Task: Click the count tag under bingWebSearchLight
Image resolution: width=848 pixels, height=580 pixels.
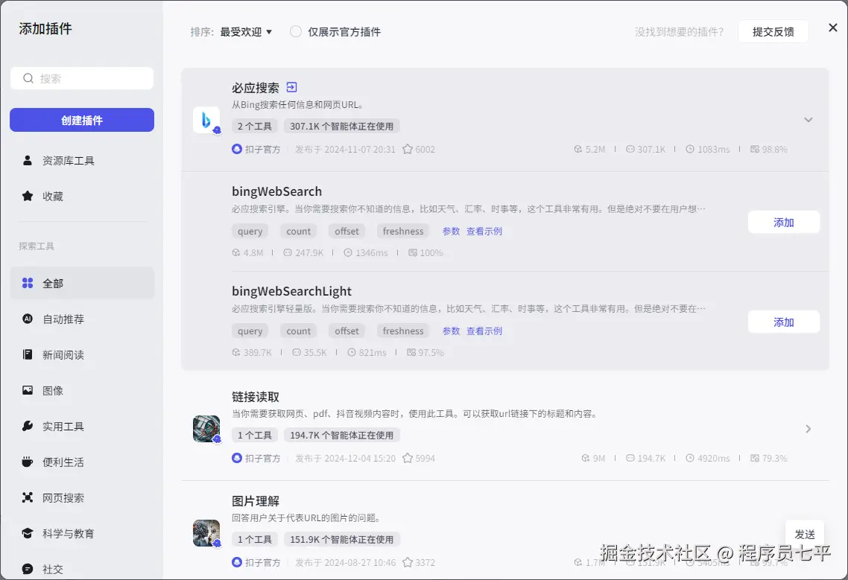Action: [x=299, y=331]
